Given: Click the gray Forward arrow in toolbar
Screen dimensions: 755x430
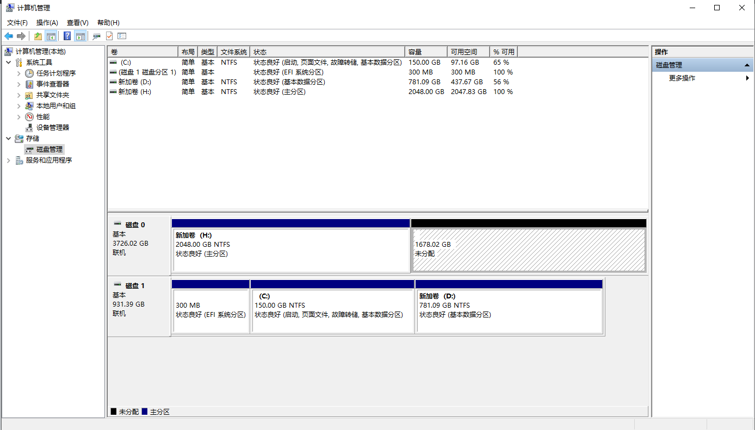Looking at the screenshot, I should tap(21, 36).
